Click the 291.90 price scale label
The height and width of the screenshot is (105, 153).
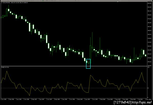click(x=149, y=50)
